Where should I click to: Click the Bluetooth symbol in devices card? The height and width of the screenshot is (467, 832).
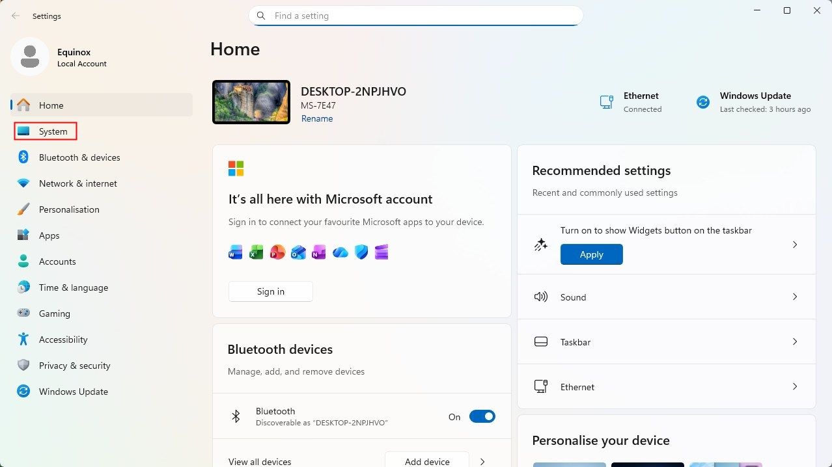236,416
